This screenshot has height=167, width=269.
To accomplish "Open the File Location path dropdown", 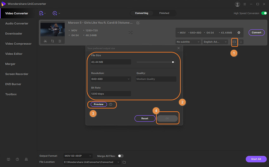I will [92, 162].
